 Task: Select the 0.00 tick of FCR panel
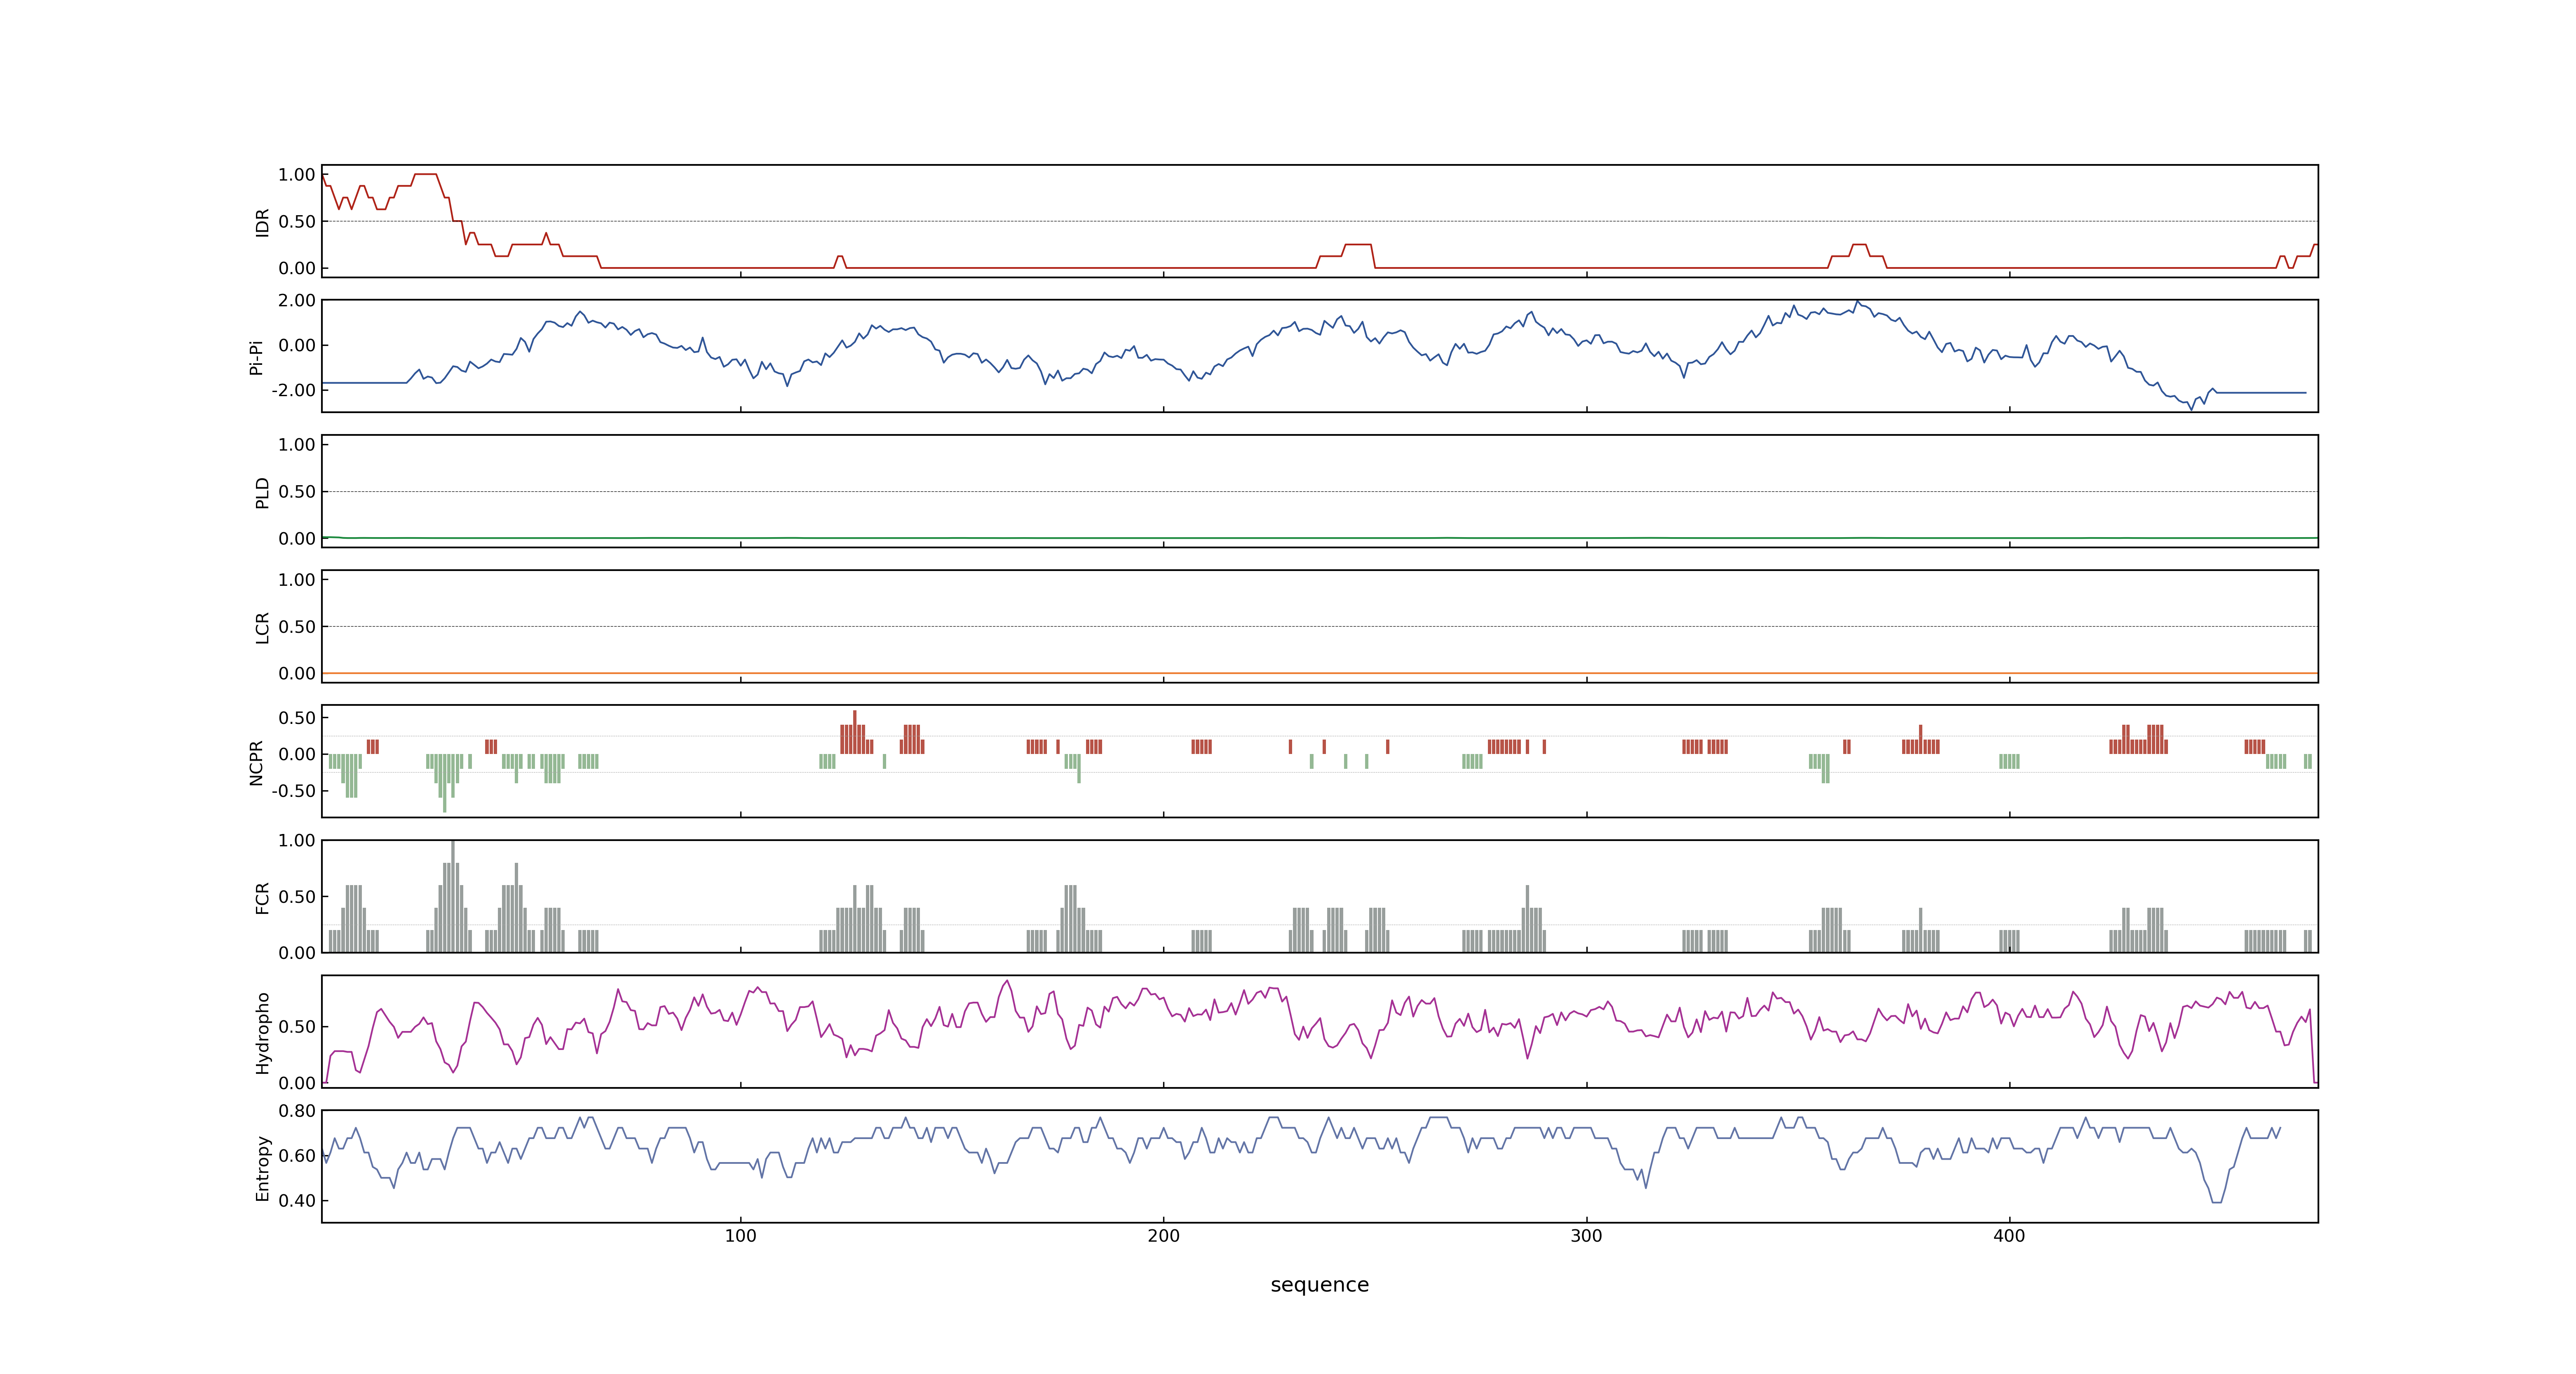297,953
